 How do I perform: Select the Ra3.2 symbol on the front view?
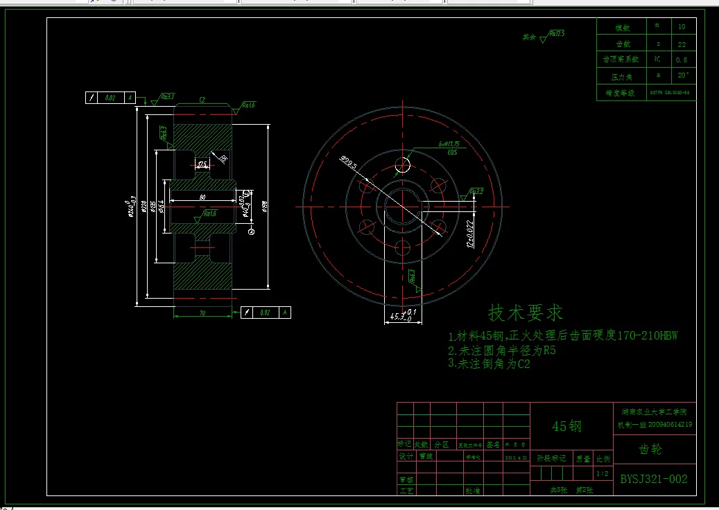(x=471, y=194)
